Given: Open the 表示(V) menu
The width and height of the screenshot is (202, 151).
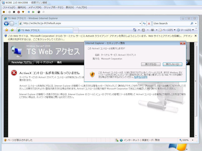Looking at the screenshot, I should 70,7.
